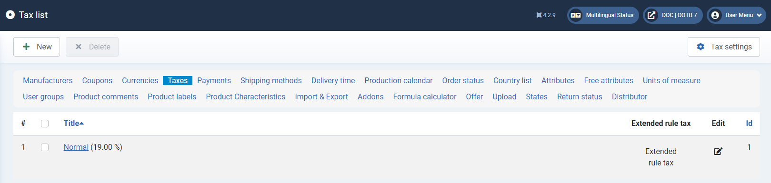Click the Delete button

coord(92,47)
